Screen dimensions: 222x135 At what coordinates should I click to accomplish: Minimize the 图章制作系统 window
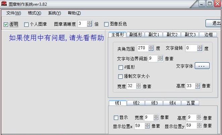[x=202, y=4]
